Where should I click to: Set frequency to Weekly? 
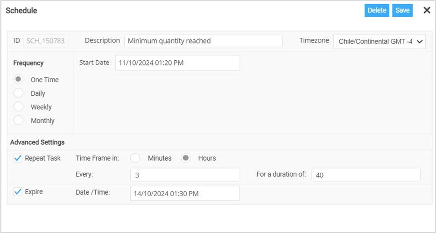[x=19, y=107]
